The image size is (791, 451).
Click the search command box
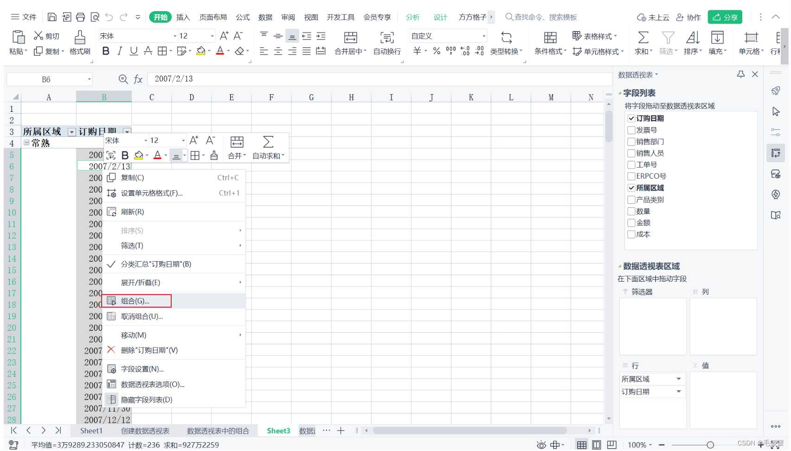[x=541, y=17]
